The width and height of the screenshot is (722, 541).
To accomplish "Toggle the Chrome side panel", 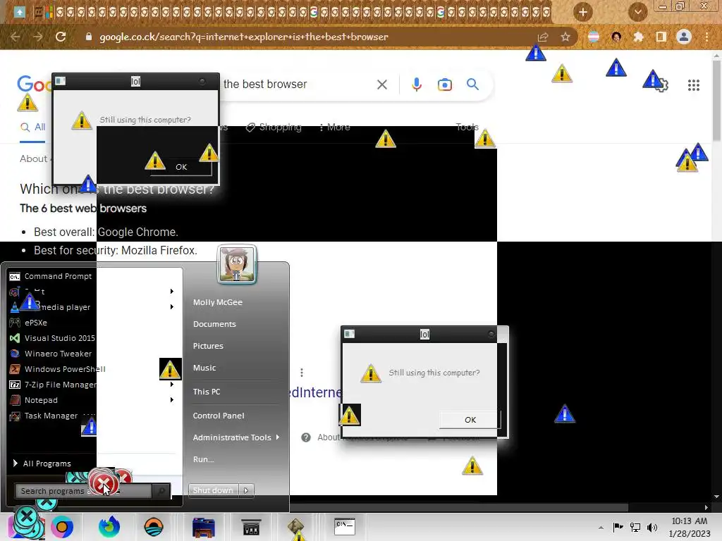I will point(661,37).
